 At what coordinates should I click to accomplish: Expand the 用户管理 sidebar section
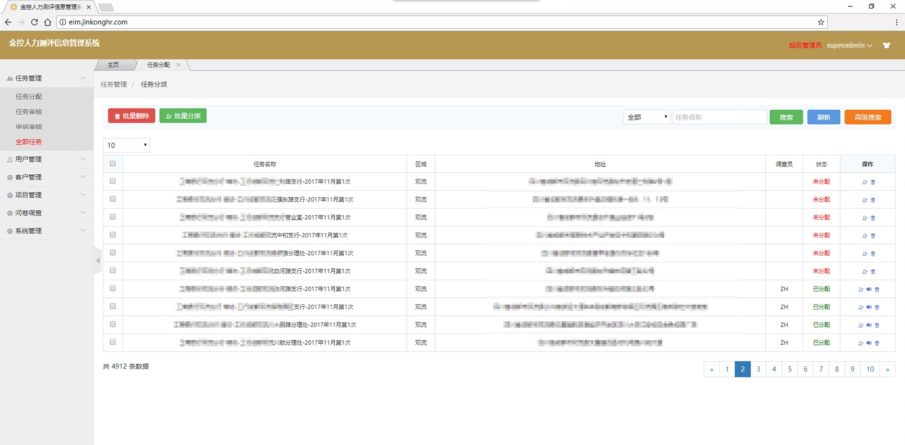(46, 159)
